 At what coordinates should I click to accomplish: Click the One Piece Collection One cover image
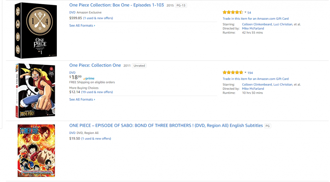coord(35,91)
